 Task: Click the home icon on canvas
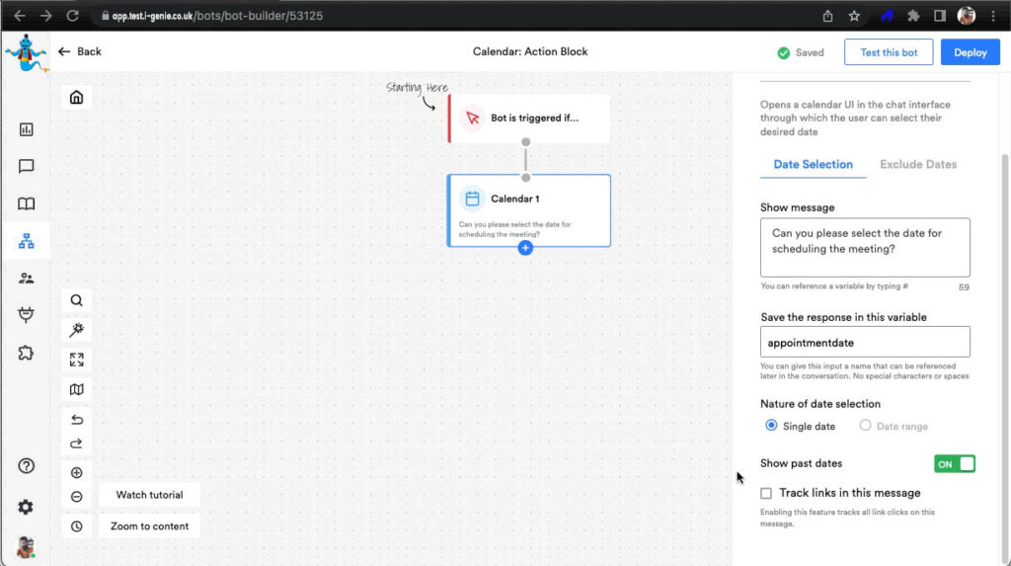[x=76, y=97]
